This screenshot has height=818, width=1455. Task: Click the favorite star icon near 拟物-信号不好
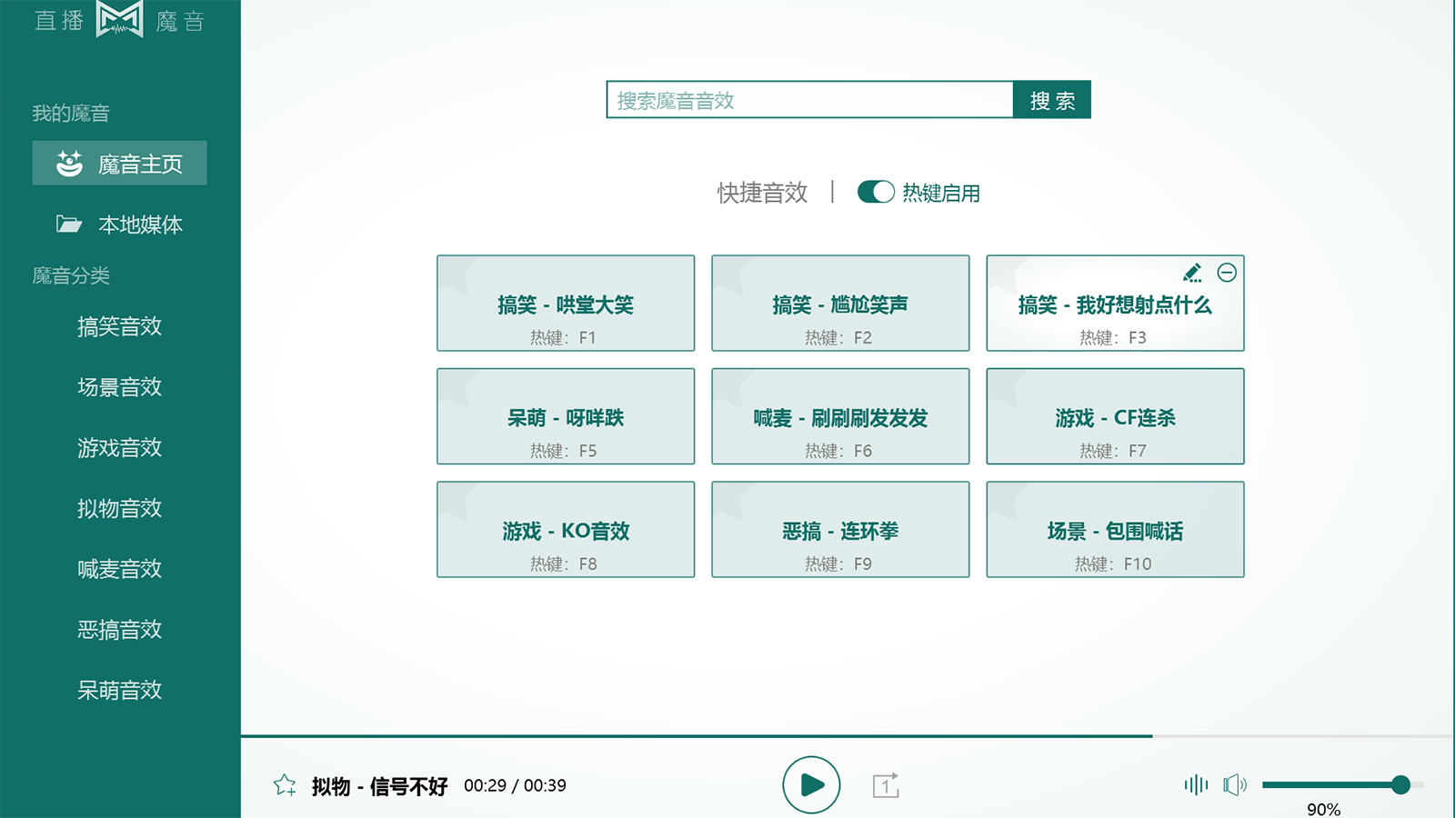[286, 785]
